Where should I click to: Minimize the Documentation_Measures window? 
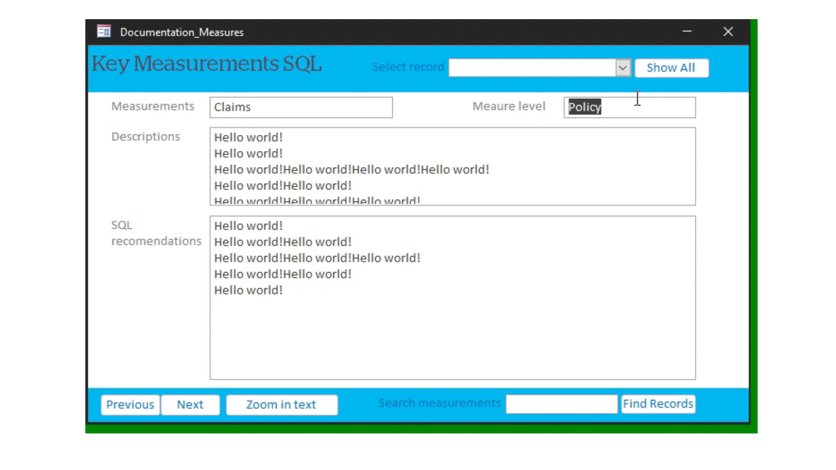click(x=687, y=32)
